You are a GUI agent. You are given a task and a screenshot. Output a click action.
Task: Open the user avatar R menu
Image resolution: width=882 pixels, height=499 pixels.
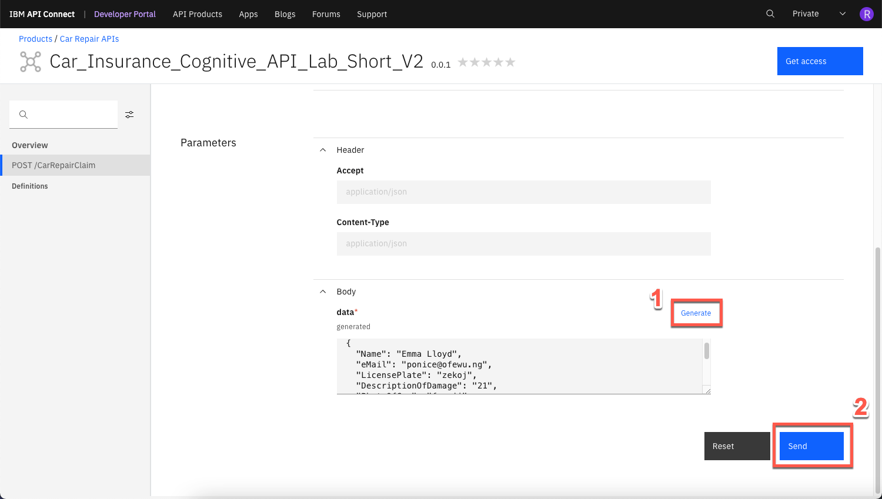tap(866, 14)
